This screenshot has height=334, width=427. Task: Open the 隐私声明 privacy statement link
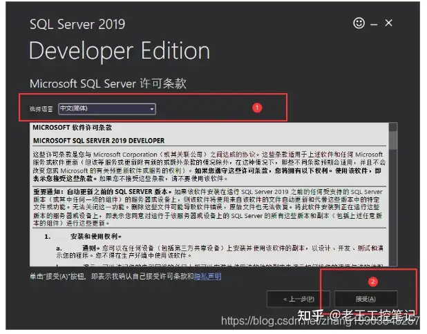[x=207, y=277]
